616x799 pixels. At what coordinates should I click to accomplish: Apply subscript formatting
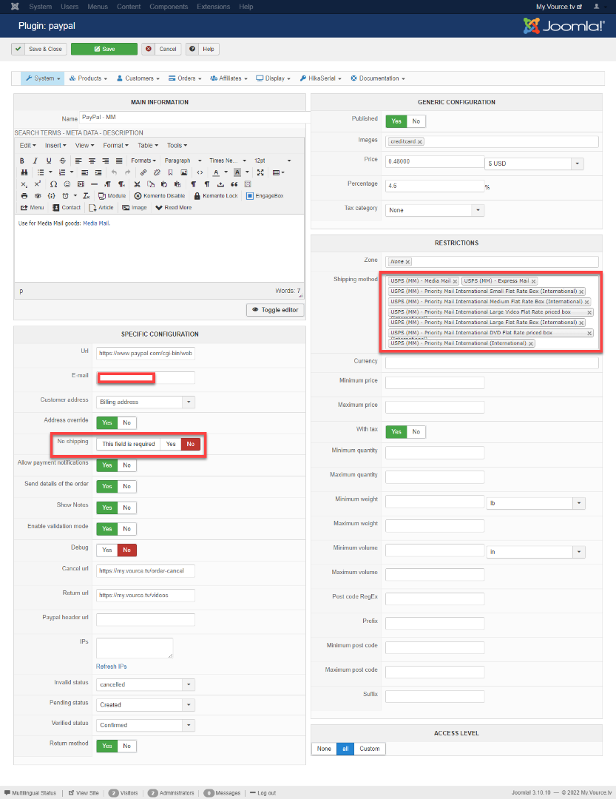[x=24, y=184]
